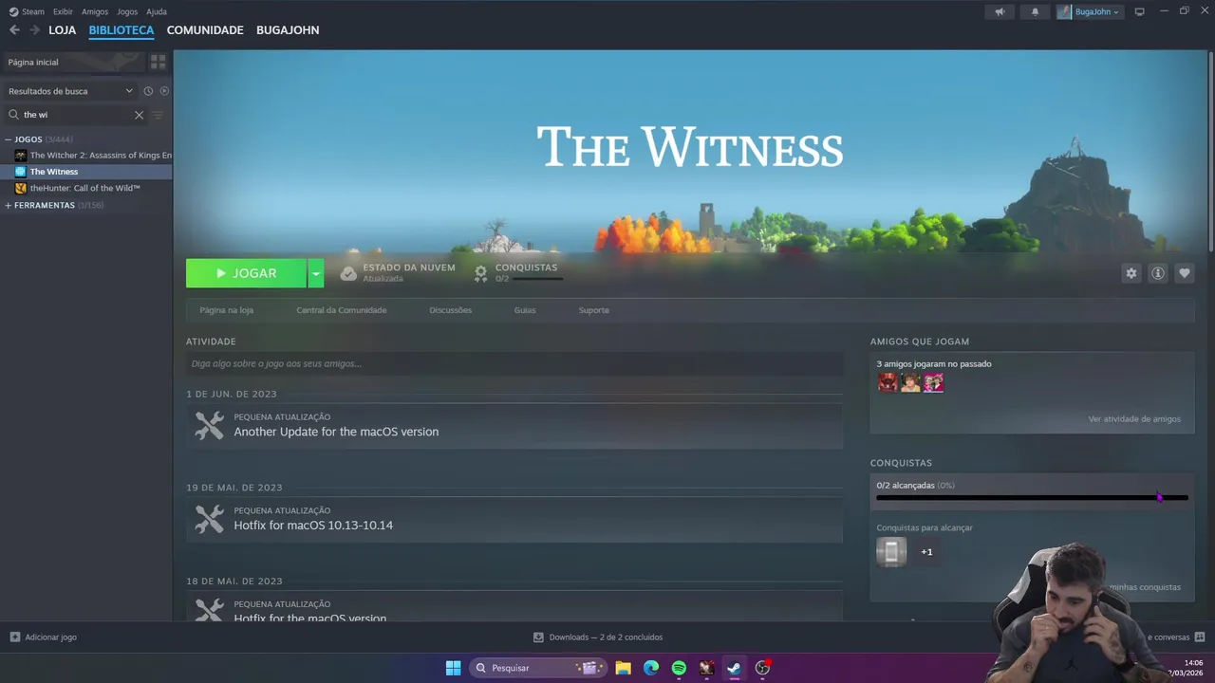1215x683 pixels.
Task: Click the ESTADO DA NUVEM status
Action: click(x=398, y=273)
